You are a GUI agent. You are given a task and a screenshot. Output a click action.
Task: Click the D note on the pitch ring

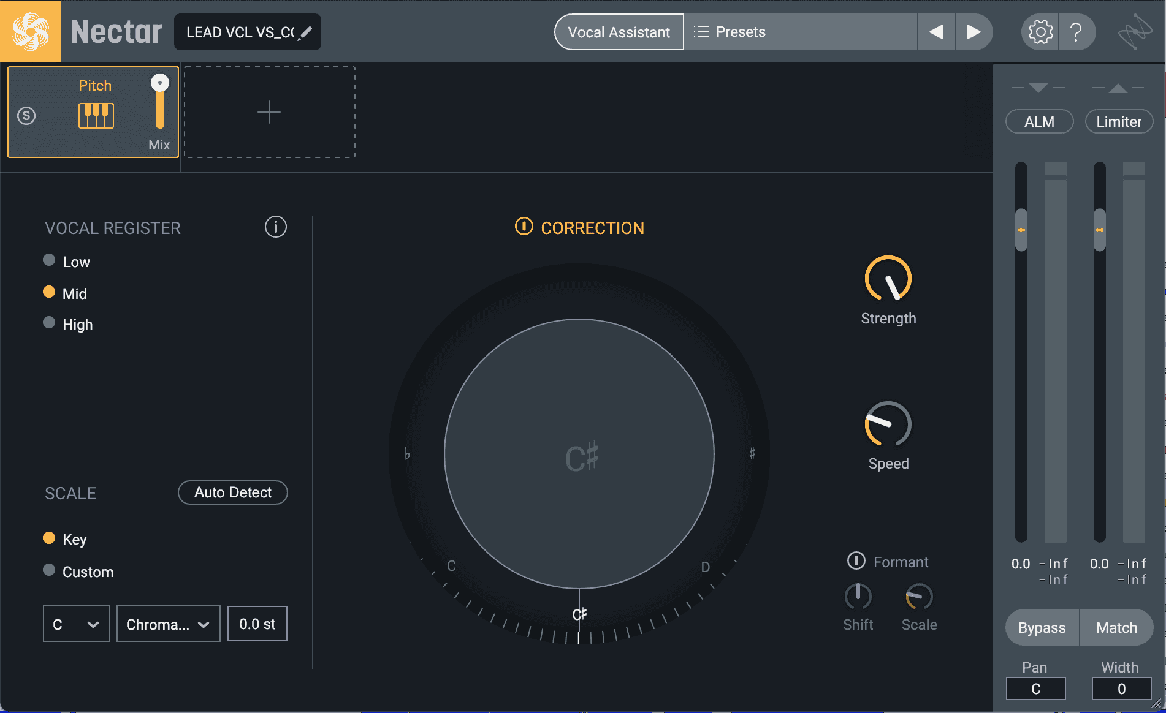coord(706,567)
